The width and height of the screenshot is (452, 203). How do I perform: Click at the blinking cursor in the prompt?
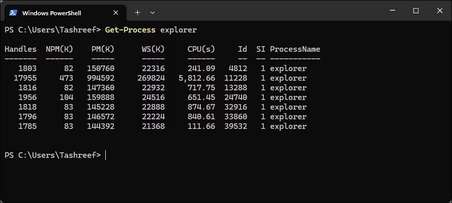[x=106, y=155]
